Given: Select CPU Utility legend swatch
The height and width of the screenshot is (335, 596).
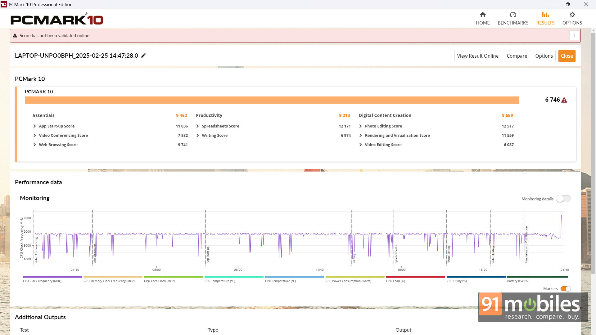Looking at the screenshot, I should pyautogui.click(x=476, y=277).
